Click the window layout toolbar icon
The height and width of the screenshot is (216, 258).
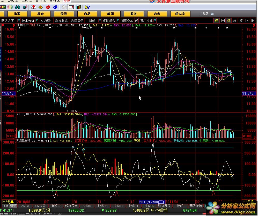(x=71, y=7)
